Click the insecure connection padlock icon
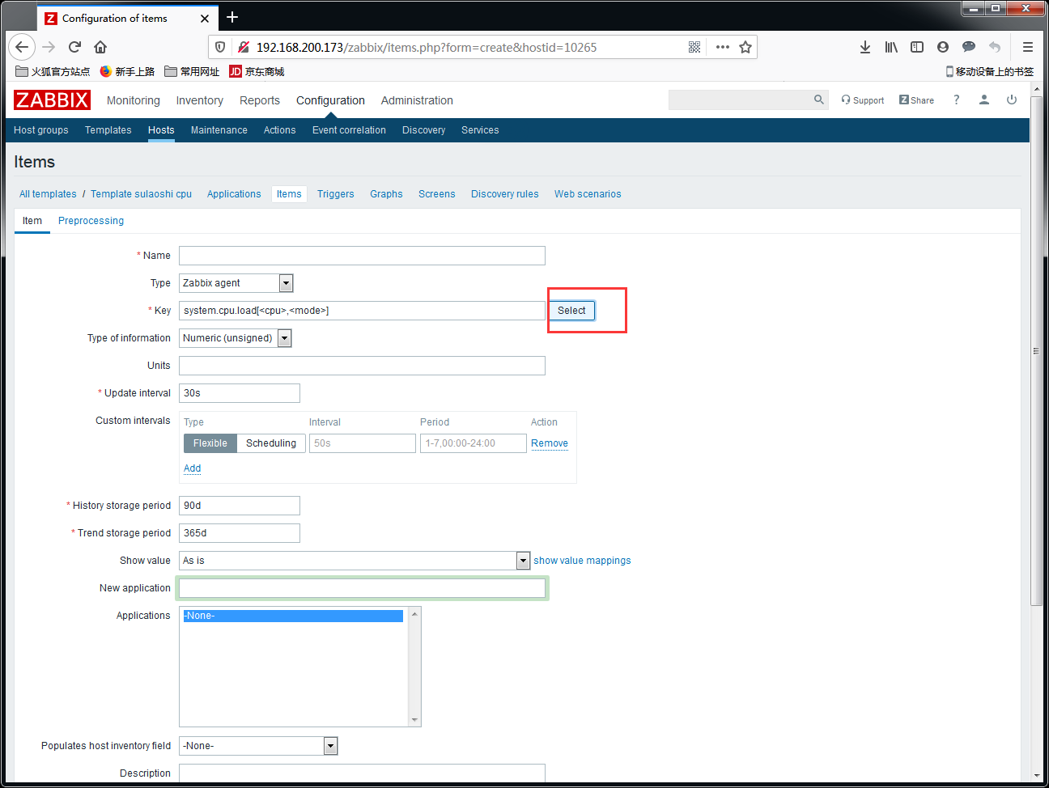1049x788 pixels. (x=243, y=47)
